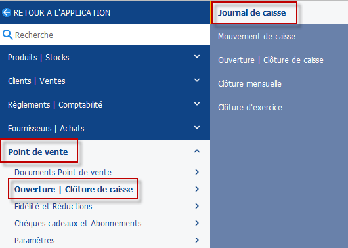Expand the Fournisseurs | Achats chevron
Viewport: 348px width, 248px height.
click(x=196, y=127)
